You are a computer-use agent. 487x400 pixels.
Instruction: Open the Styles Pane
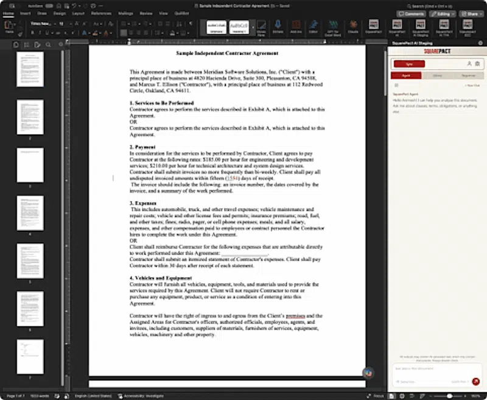pos(261,28)
